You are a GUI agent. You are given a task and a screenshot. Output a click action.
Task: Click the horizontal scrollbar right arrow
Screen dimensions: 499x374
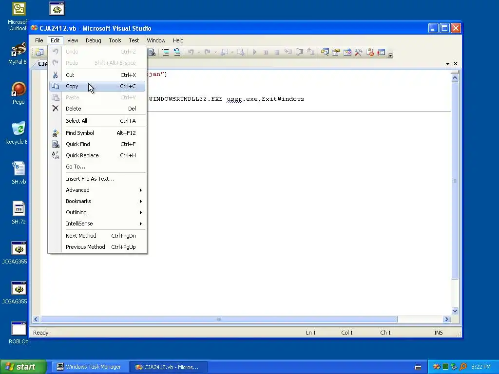point(446,319)
